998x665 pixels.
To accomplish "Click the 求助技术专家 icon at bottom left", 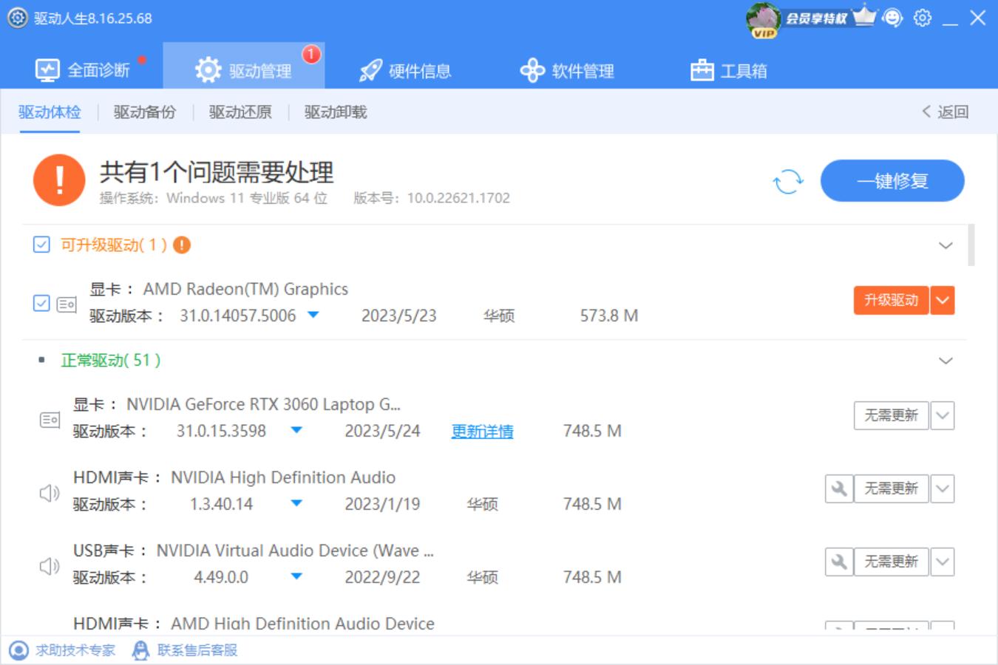I will [18, 650].
